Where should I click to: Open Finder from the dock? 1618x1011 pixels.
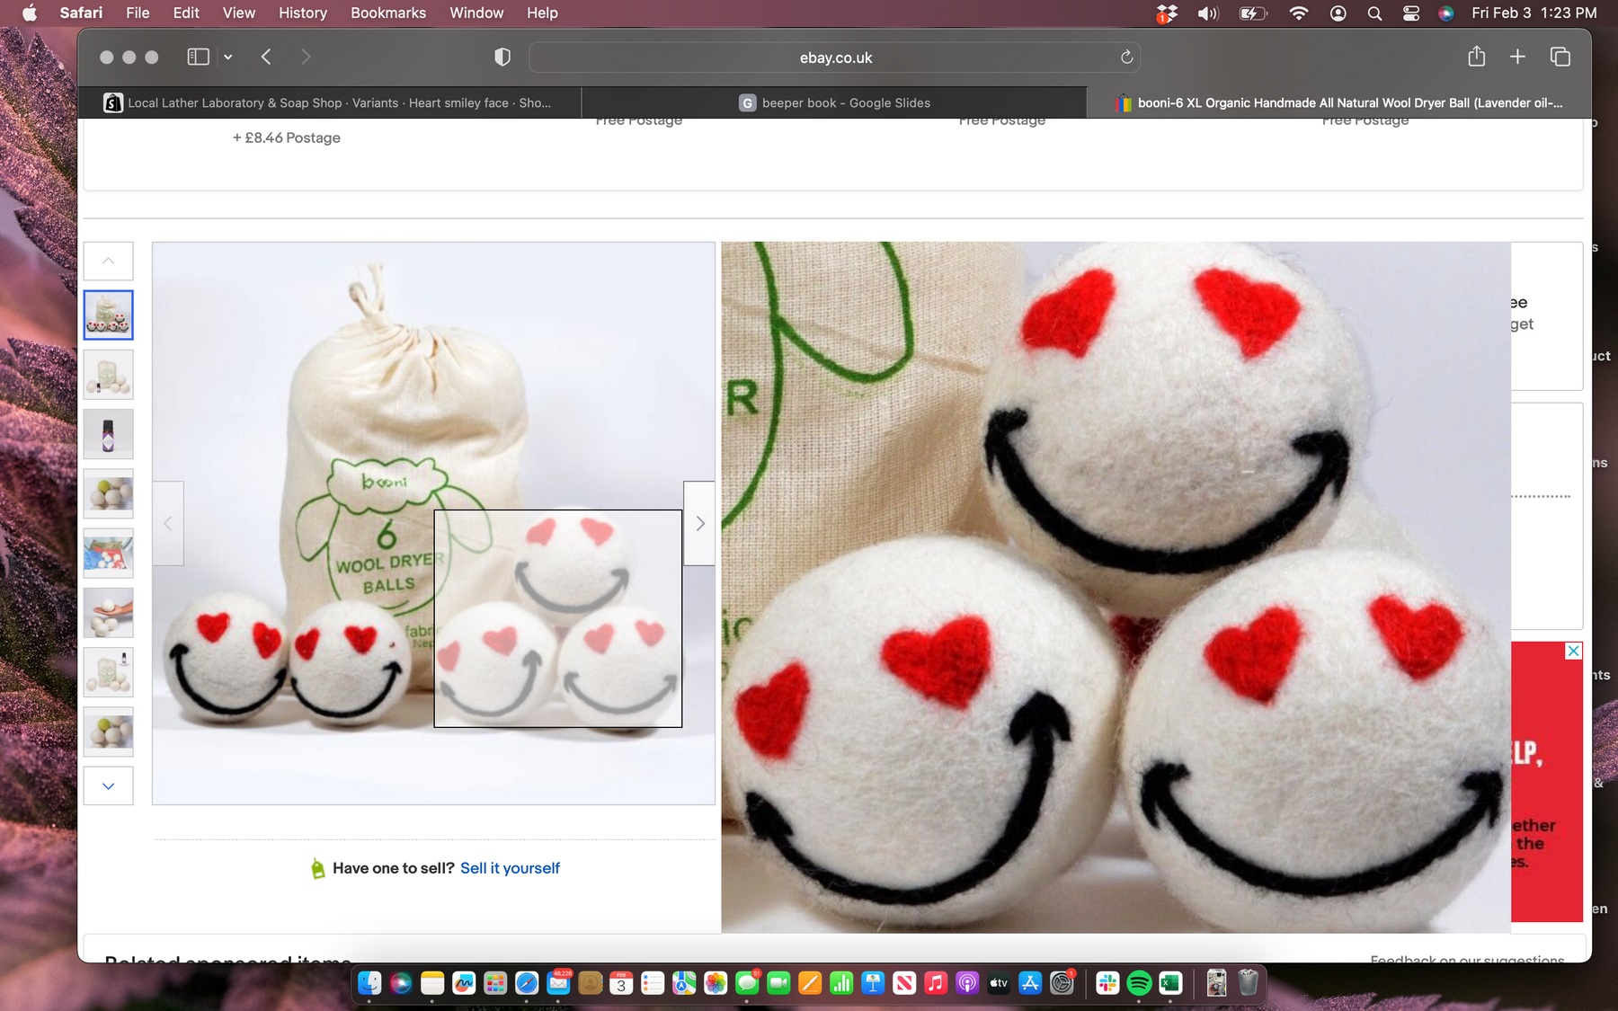pos(369,983)
